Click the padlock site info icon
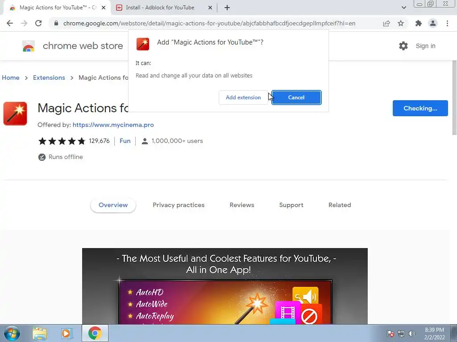This screenshot has height=342, width=457. 56,23
